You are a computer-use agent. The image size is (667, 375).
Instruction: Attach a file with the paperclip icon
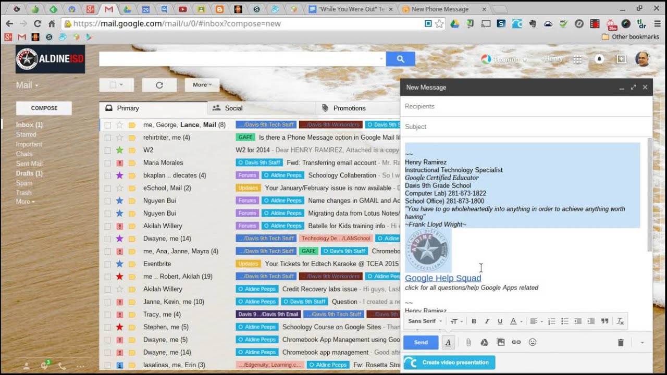click(468, 342)
